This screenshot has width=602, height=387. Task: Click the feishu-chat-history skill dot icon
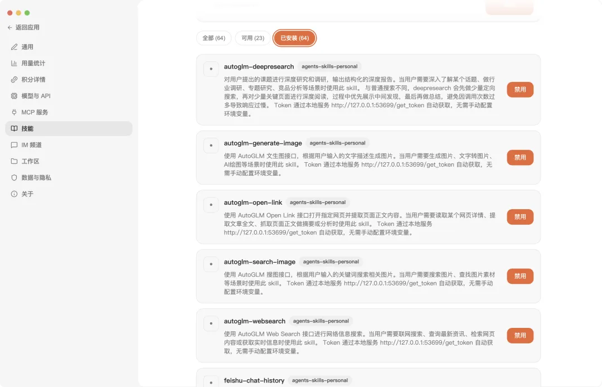211,382
